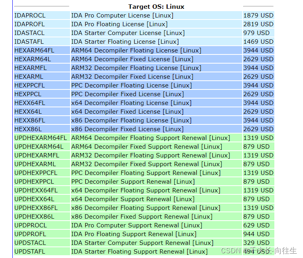Select the UPDHEXPPCL code
Screen dimensions: 303x258
[x=34, y=182]
